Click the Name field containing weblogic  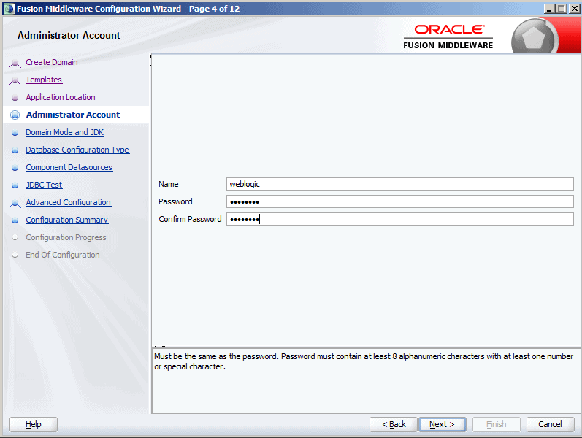click(399, 184)
